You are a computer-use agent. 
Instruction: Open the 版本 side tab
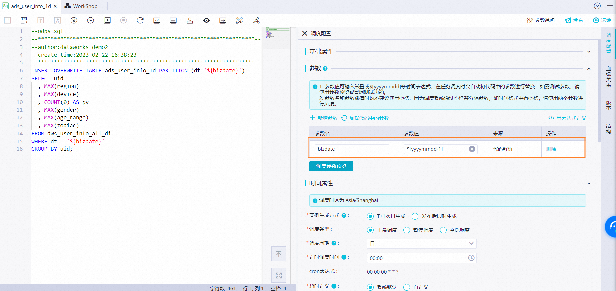click(608, 105)
